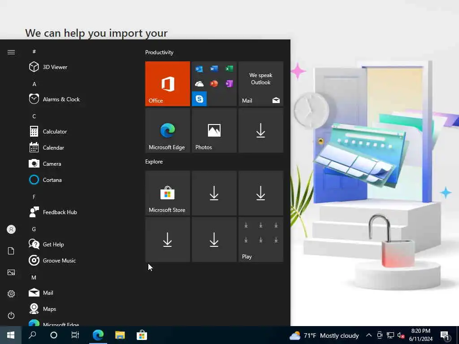
Task: Click the Productivity group heading
Action: point(159,52)
